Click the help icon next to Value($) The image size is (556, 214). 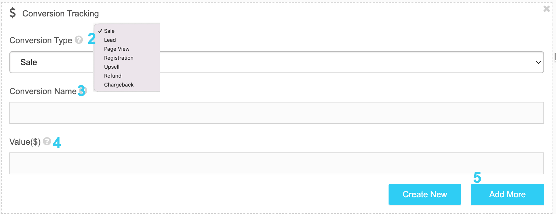[47, 141]
